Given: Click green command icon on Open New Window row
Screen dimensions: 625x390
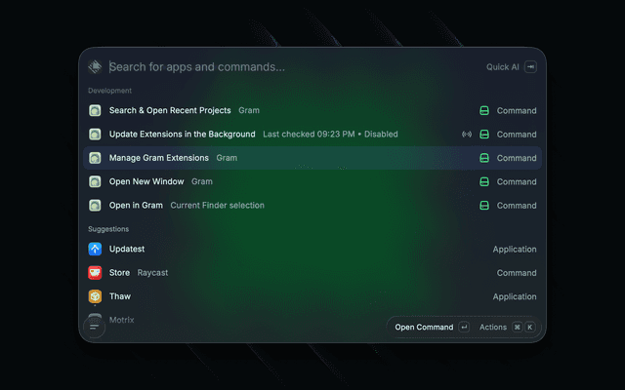Looking at the screenshot, I should pos(484,181).
